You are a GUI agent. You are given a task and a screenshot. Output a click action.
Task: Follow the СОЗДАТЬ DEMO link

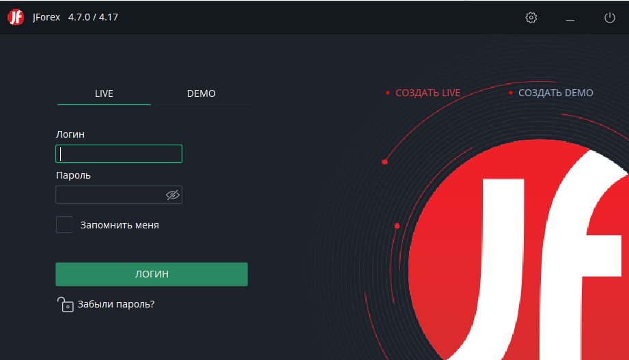tap(555, 93)
